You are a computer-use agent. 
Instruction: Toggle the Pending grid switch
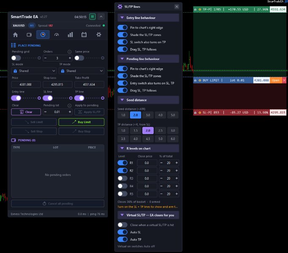click(16, 58)
